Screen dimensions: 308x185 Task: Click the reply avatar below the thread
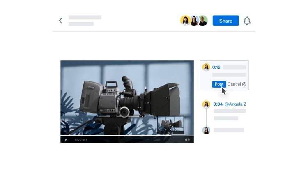[206, 130]
